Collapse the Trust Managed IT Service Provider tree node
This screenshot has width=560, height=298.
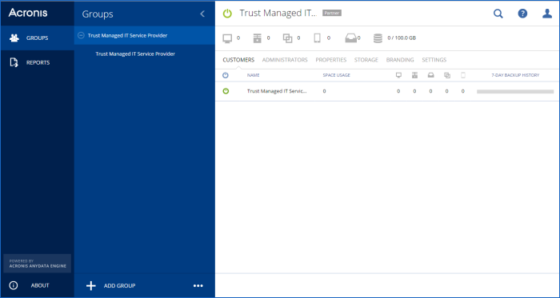click(x=81, y=36)
